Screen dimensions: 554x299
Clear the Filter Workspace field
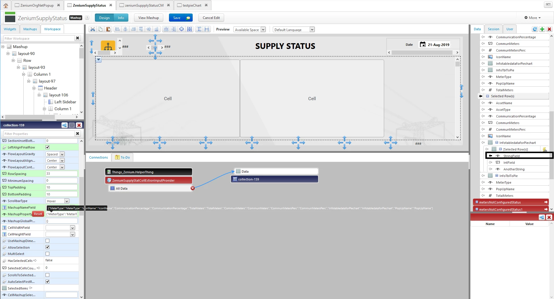(x=78, y=38)
